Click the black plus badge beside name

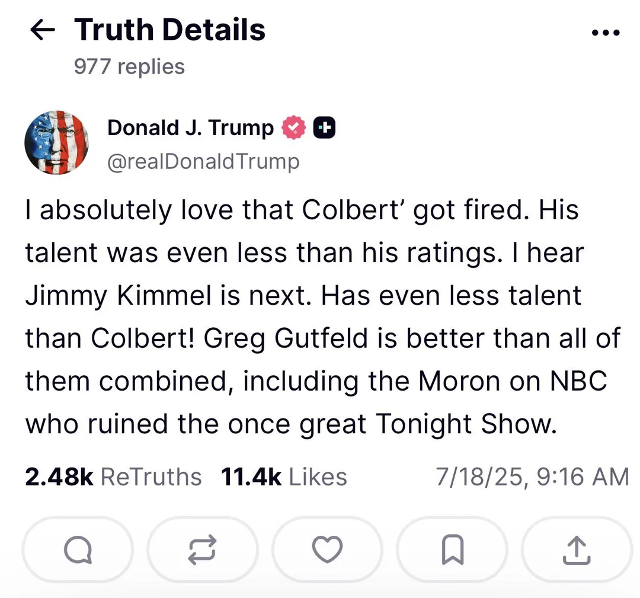click(324, 128)
